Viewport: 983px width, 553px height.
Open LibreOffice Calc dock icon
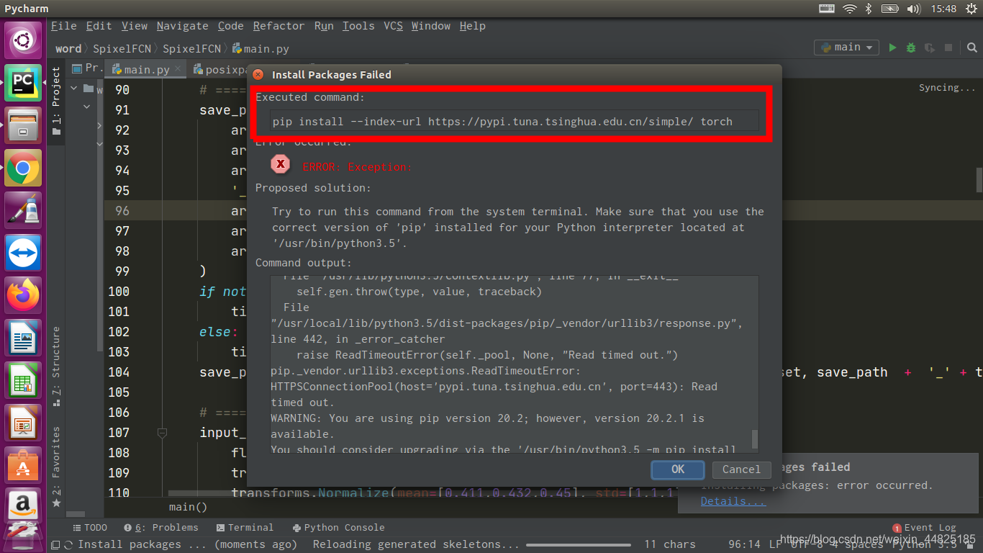click(x=23, y=381)
